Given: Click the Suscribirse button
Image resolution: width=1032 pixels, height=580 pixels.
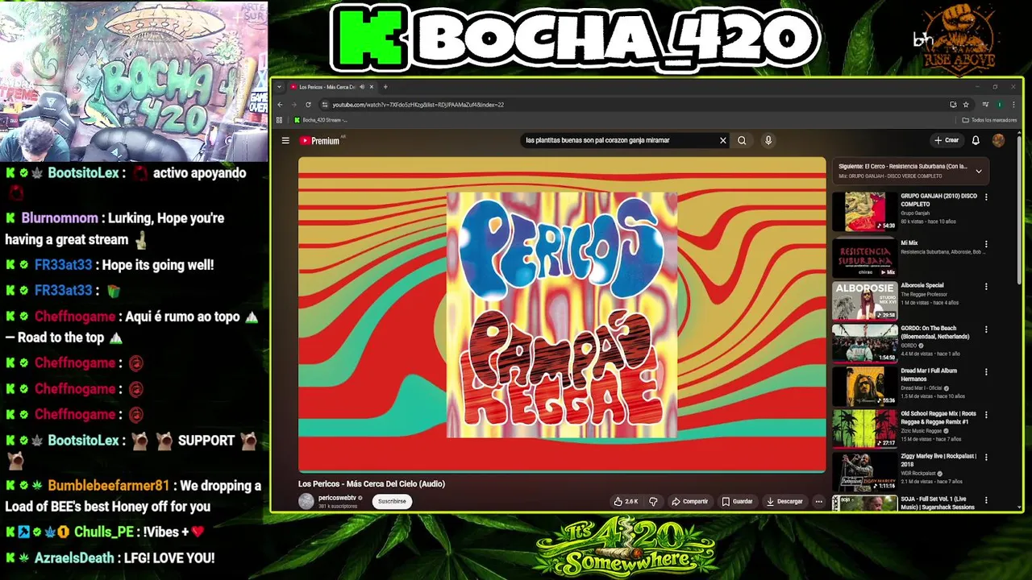Looking at the screenshot, I should click(x=393, y=501).
